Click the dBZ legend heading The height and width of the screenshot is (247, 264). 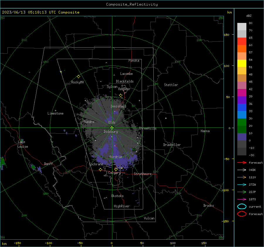(249, 16)
